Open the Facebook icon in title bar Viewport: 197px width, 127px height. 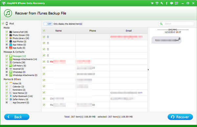coord(166,3)
